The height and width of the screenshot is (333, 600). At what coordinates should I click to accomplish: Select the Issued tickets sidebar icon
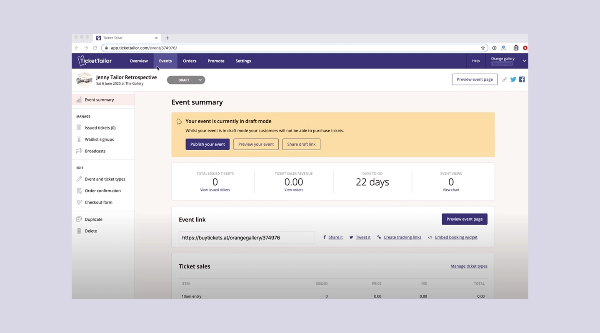[79, 127]
